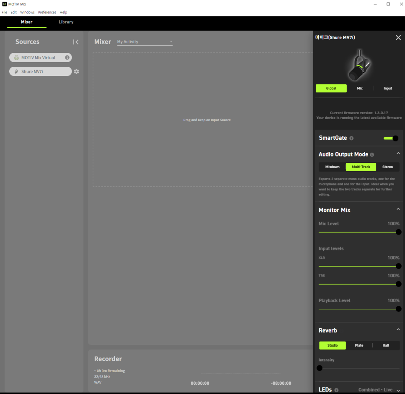Screen dimensions: 405x394
Task: Adjust the Playback Level slider
Action: (x=358, y=309)
